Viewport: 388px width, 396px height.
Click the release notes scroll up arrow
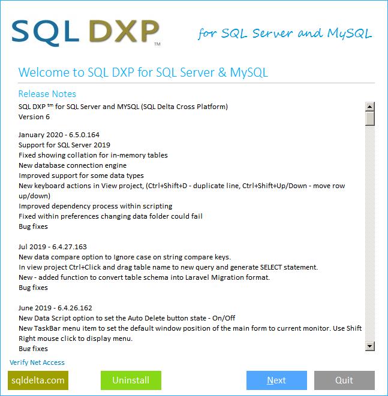tap(370, 107)
